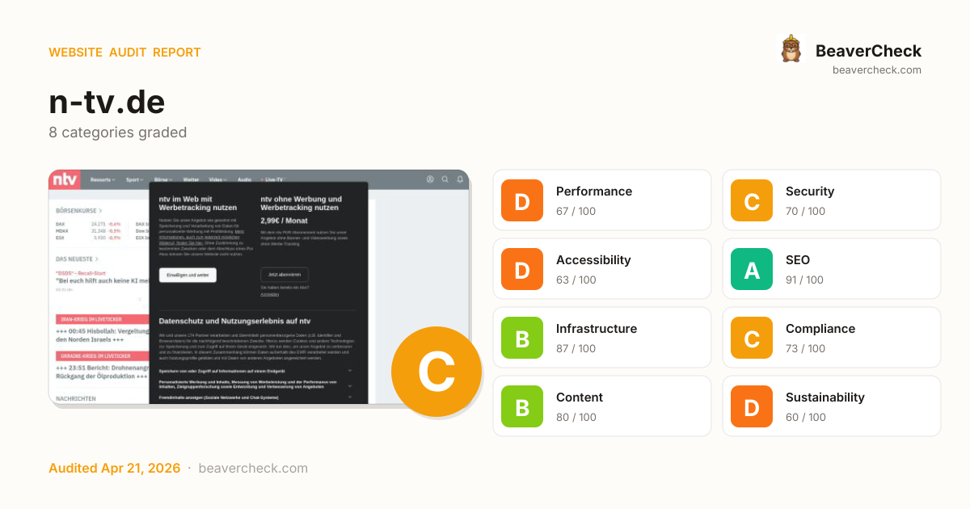Select the Live-TV menu item
This screenshot has width=970, height=509.
(275, 179)
